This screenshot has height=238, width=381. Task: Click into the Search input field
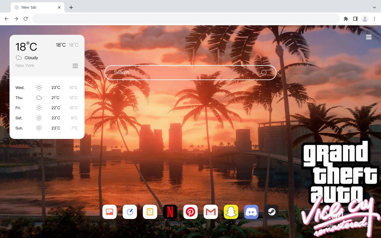[x=190, y=73]
